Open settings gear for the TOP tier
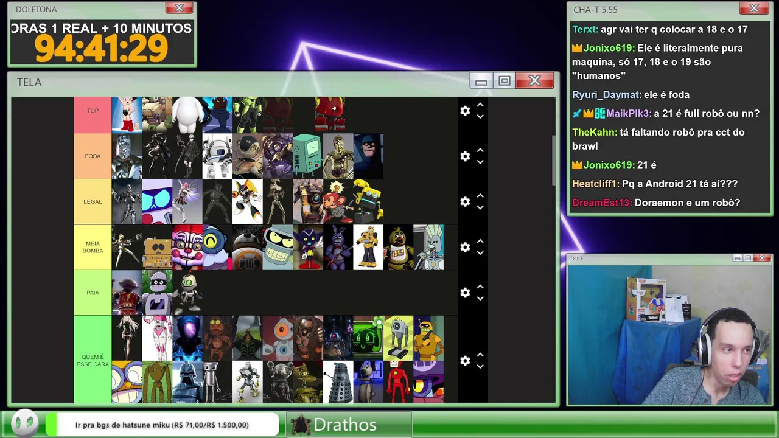The height and width of the screenshot is (438, 779). click(x=465, y=111)
